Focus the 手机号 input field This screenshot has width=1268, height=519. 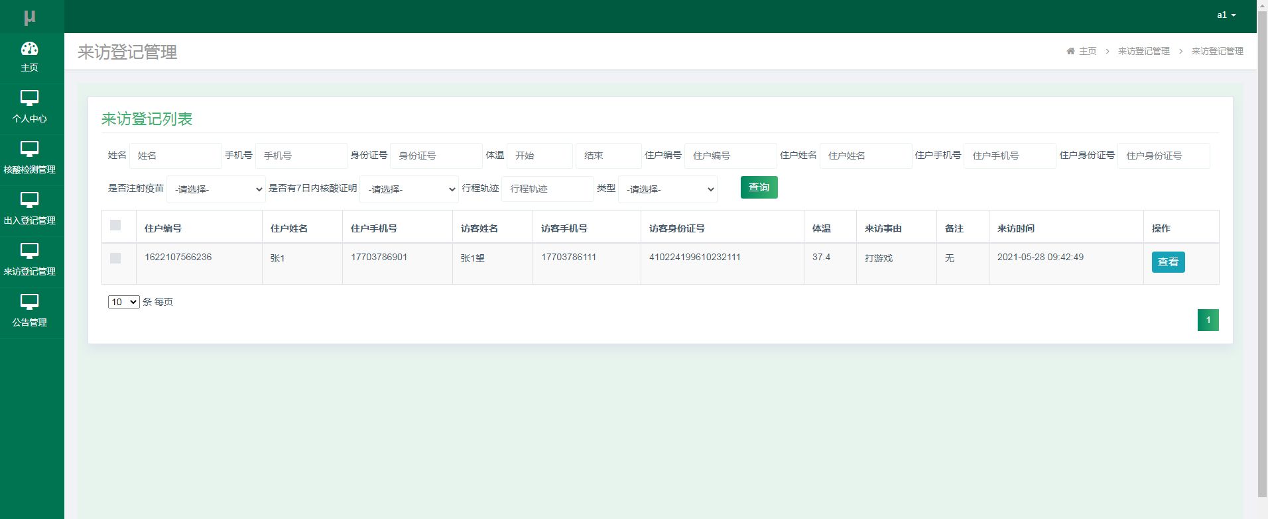pyautogui.click(x=302, y=156)
